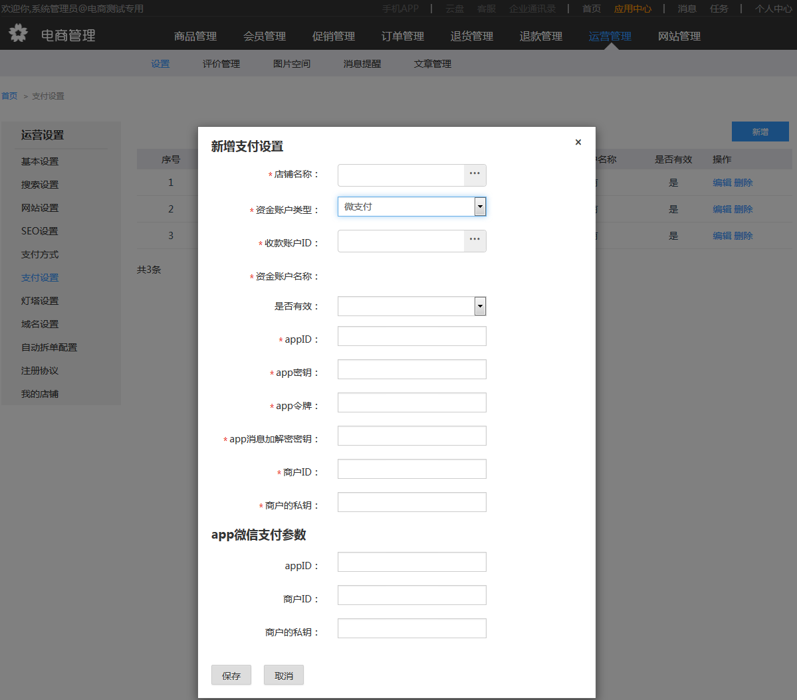This screenshot has height=700, width=797.
Task: Click 编辑 link in row 3
Action: (722, 236)
